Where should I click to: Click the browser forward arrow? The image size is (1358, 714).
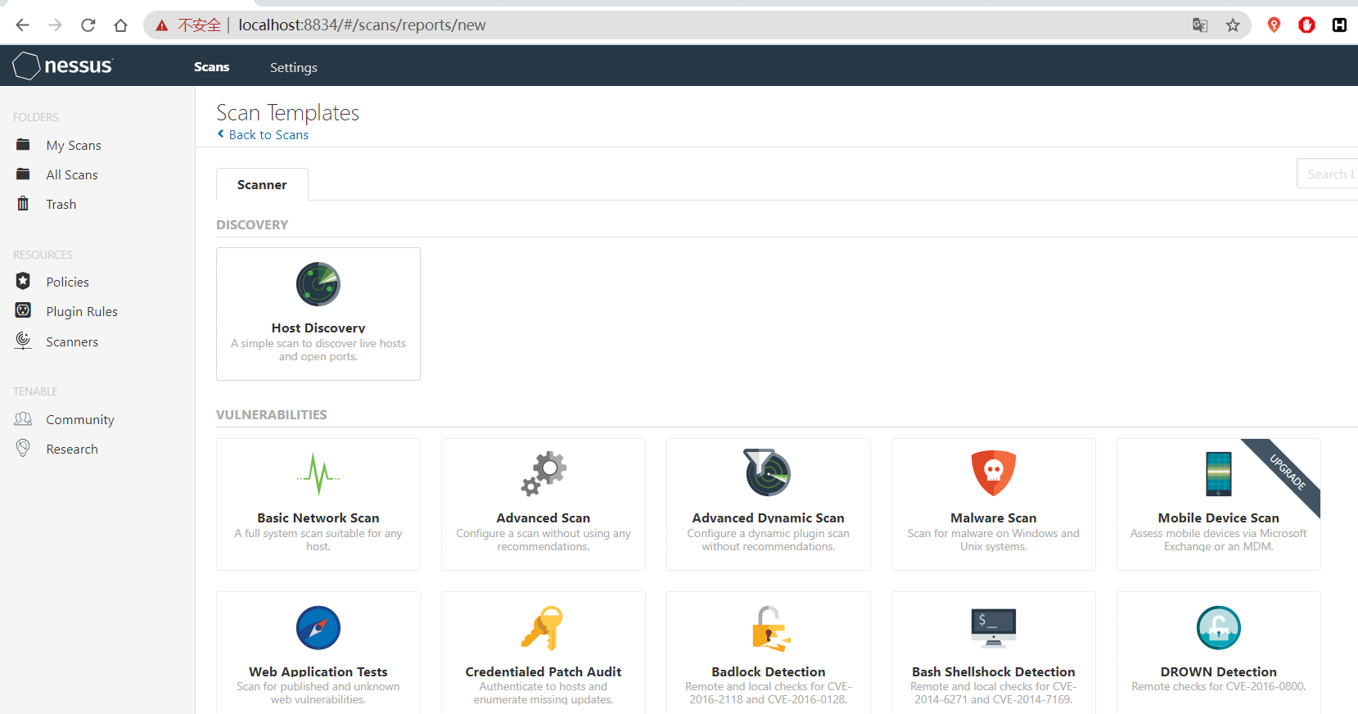pos(55,25)
